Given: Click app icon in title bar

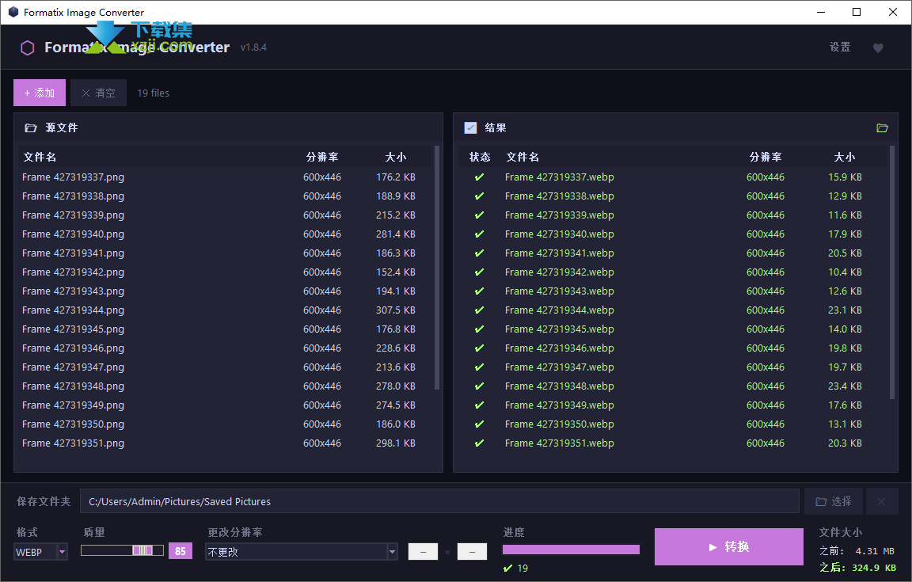Looking at the screenshot, I should coord(13,12).
